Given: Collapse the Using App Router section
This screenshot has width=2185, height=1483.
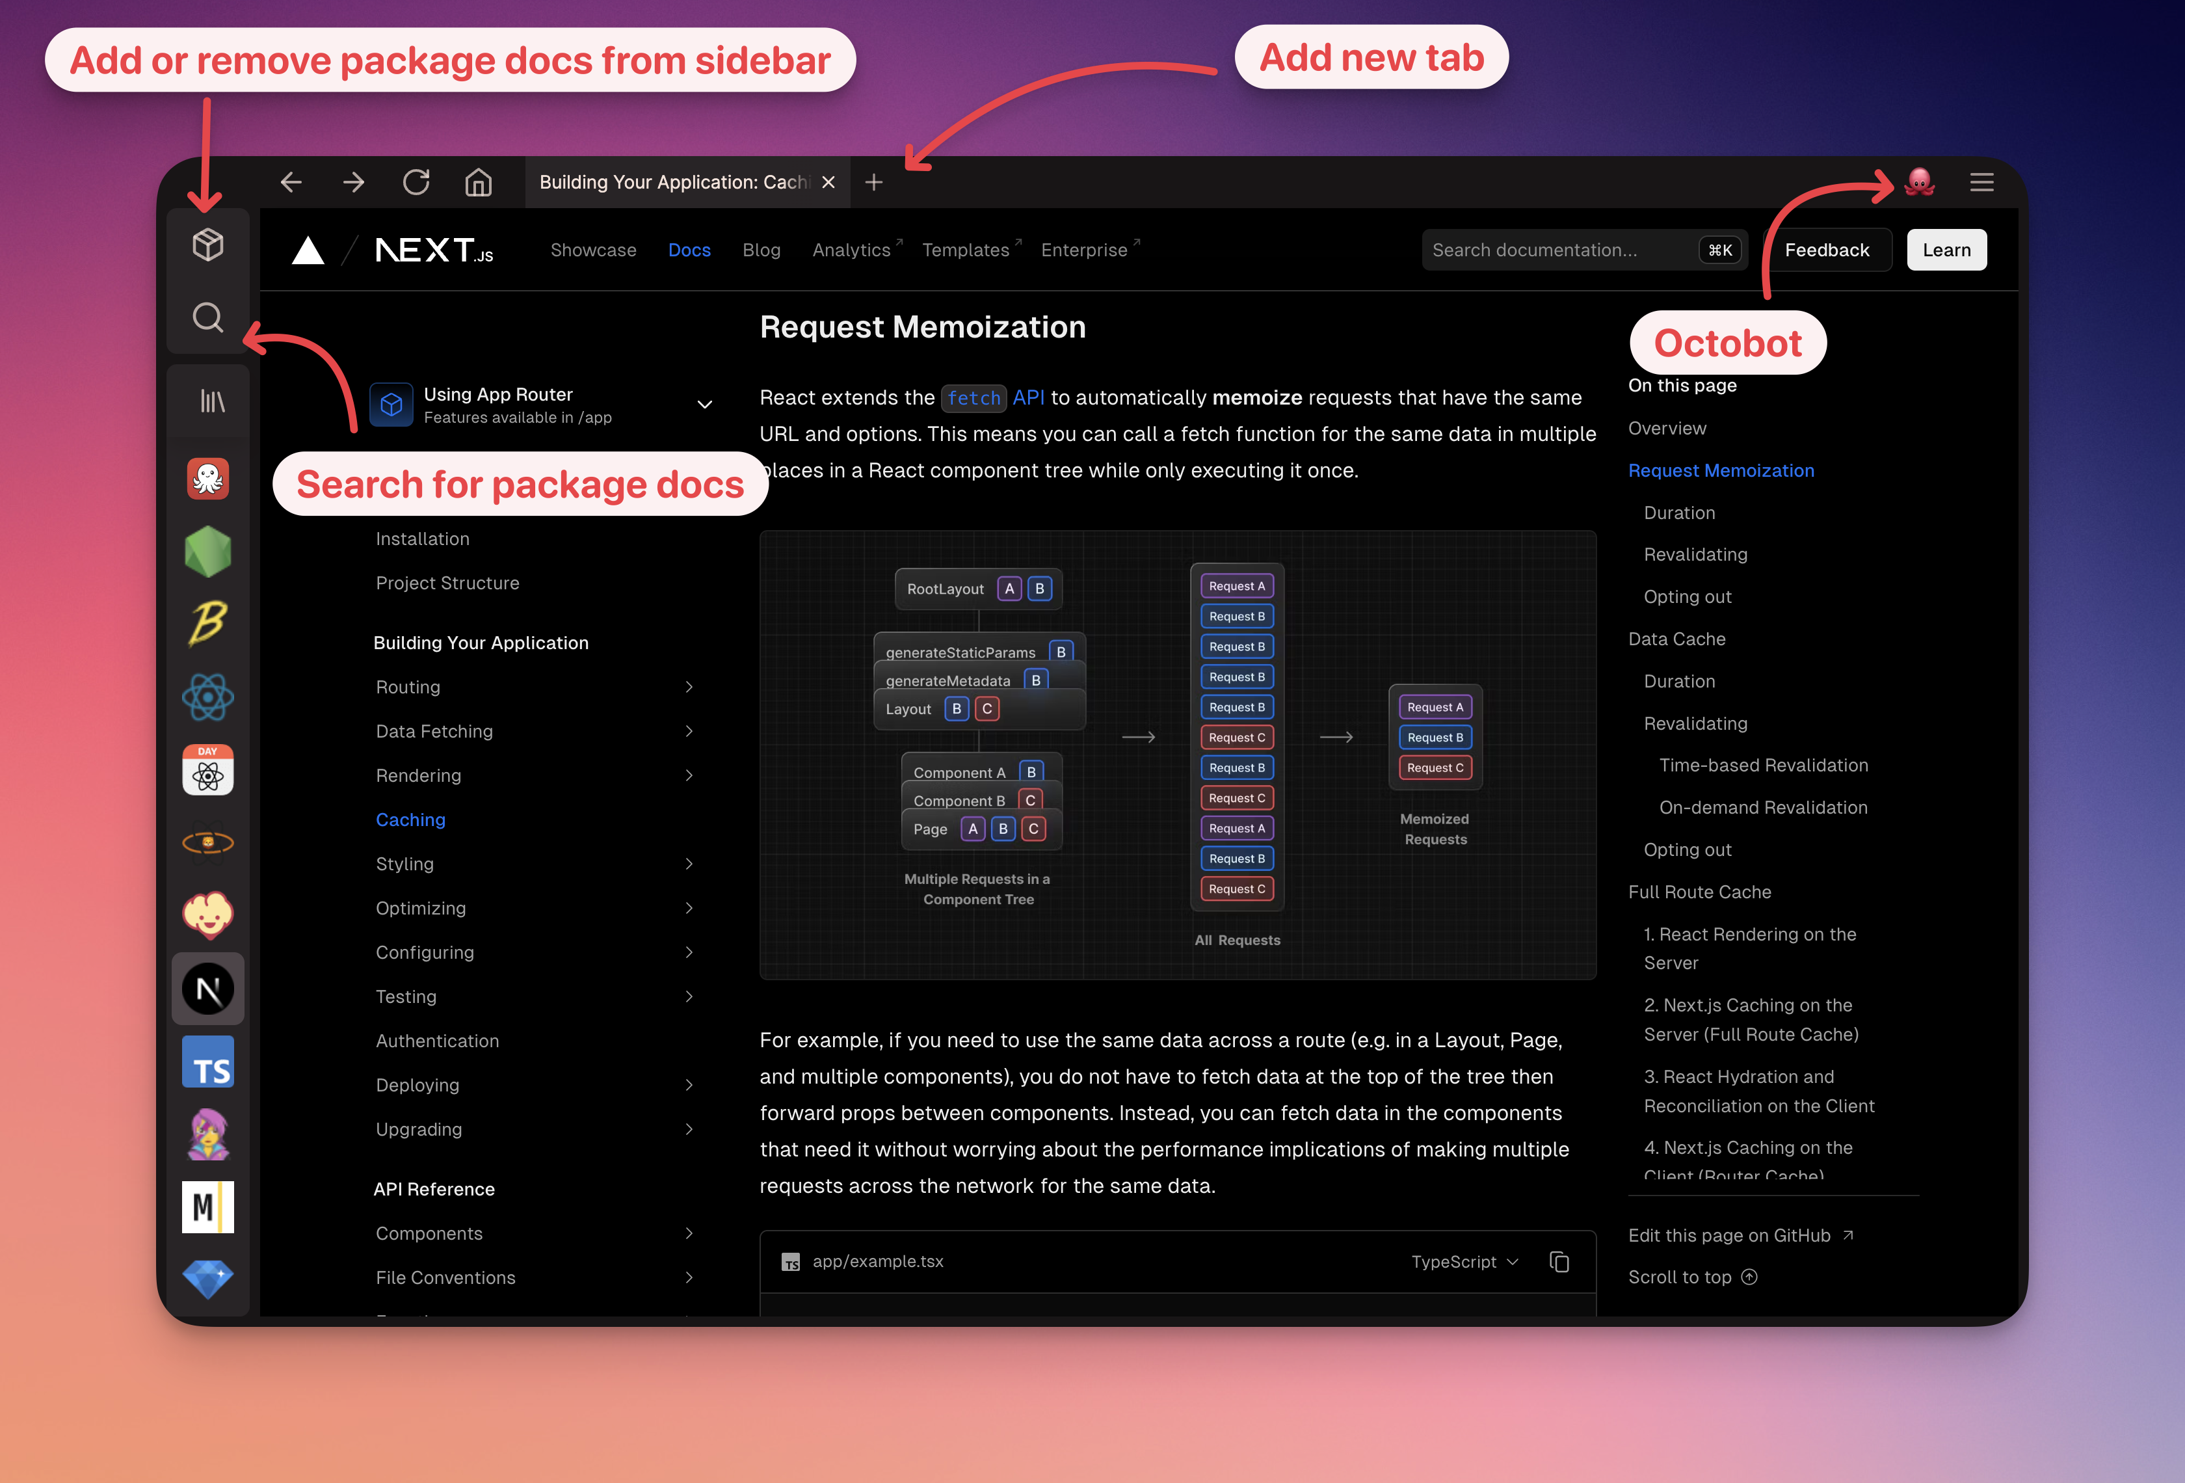Looking at the screenshot, I should pos(704,405).
